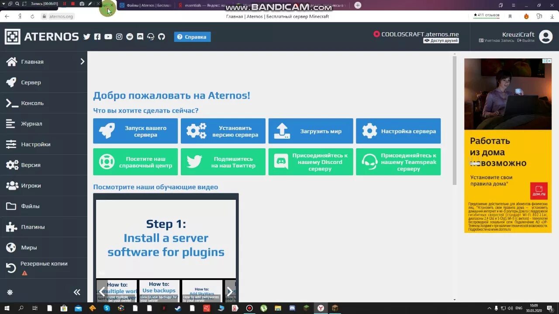Click the Bandicam screenshot camera icon
559x314 pixels.
[82, 4]
